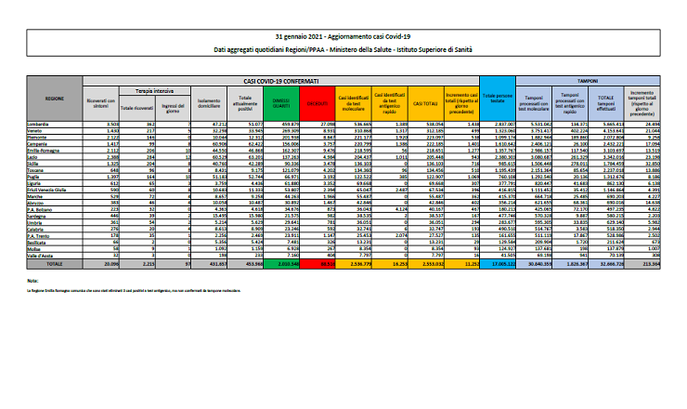
Task: Click the TAMPONI group header
Action: 596,82
